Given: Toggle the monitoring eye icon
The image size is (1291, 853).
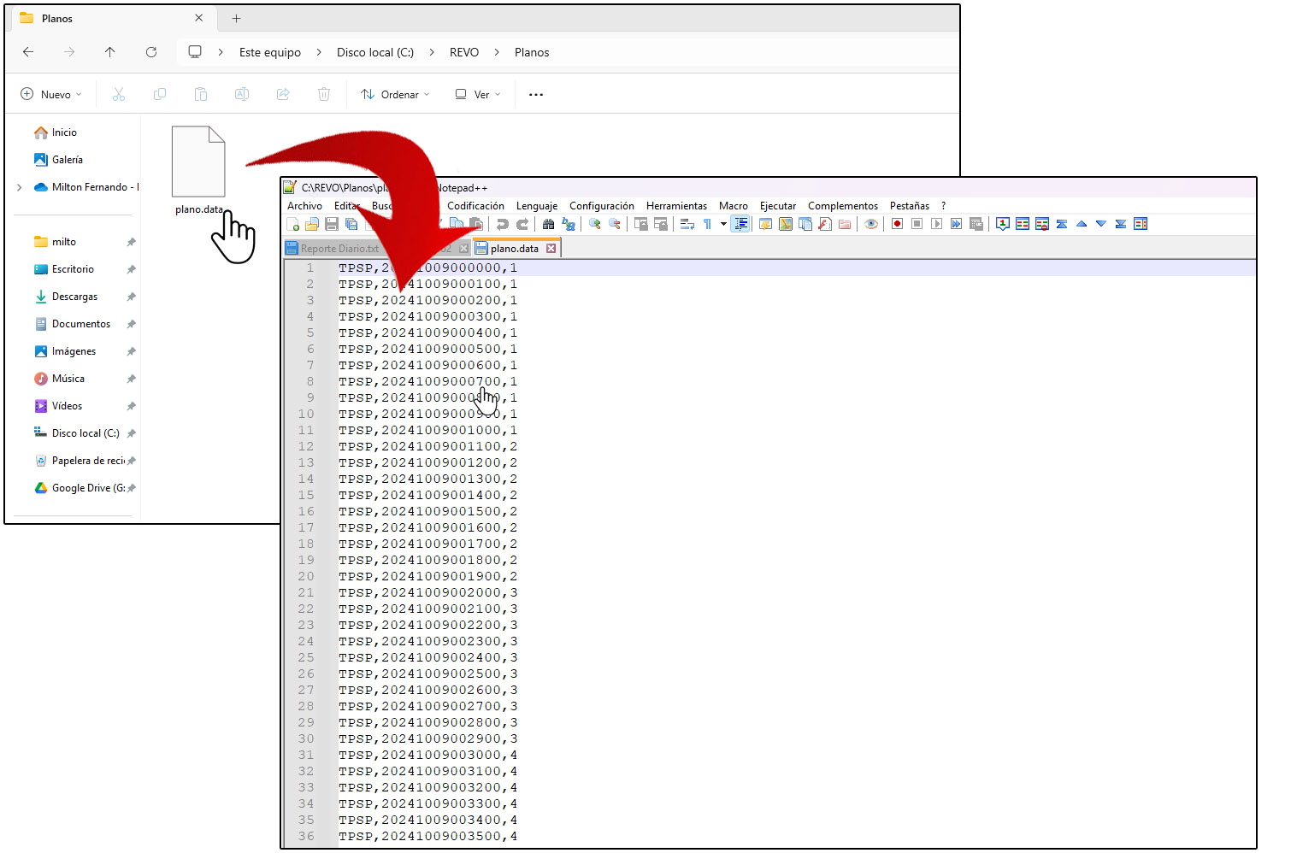Looking at the screenshot, I should pos(871,224).
